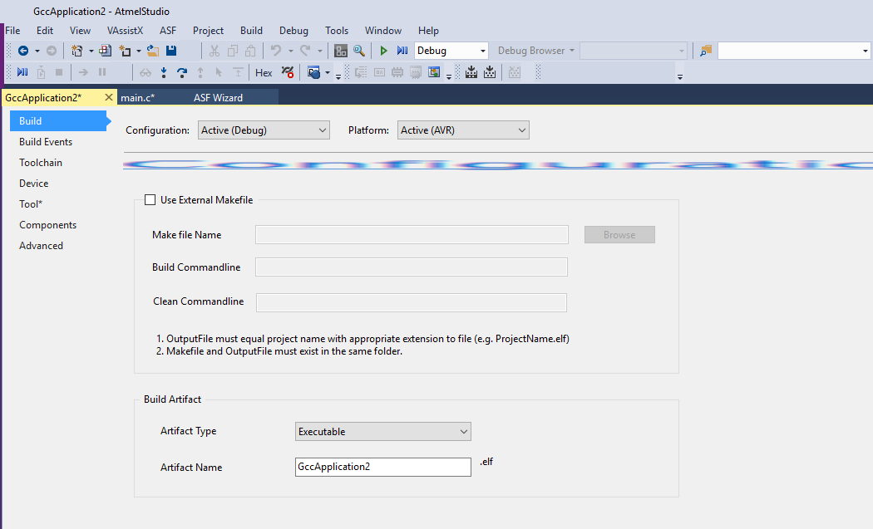873x529 pixels.
Task: Toggle the Hex display button
Action: coord(264,73)
